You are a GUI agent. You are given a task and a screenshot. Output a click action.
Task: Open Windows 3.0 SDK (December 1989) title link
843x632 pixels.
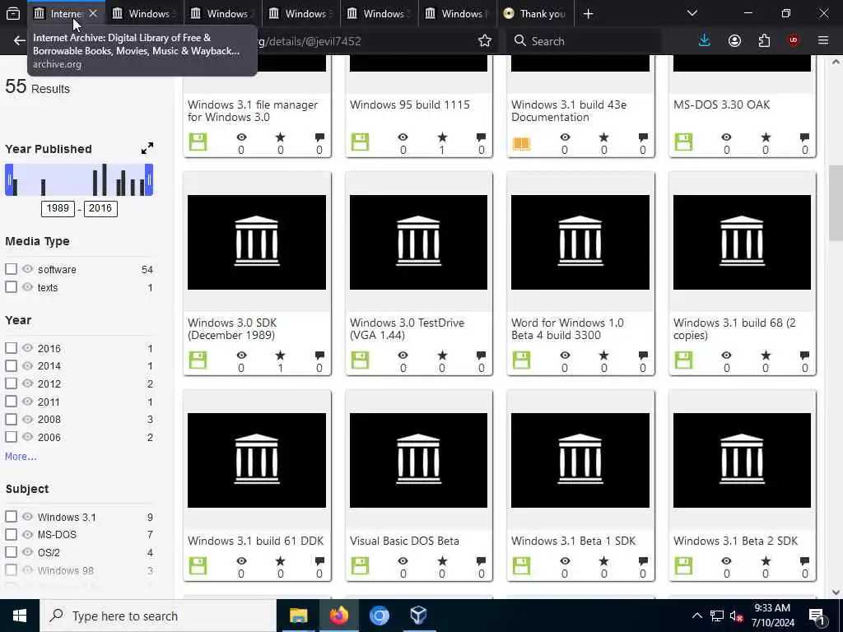pyautogui.click(x=232, y=329)
